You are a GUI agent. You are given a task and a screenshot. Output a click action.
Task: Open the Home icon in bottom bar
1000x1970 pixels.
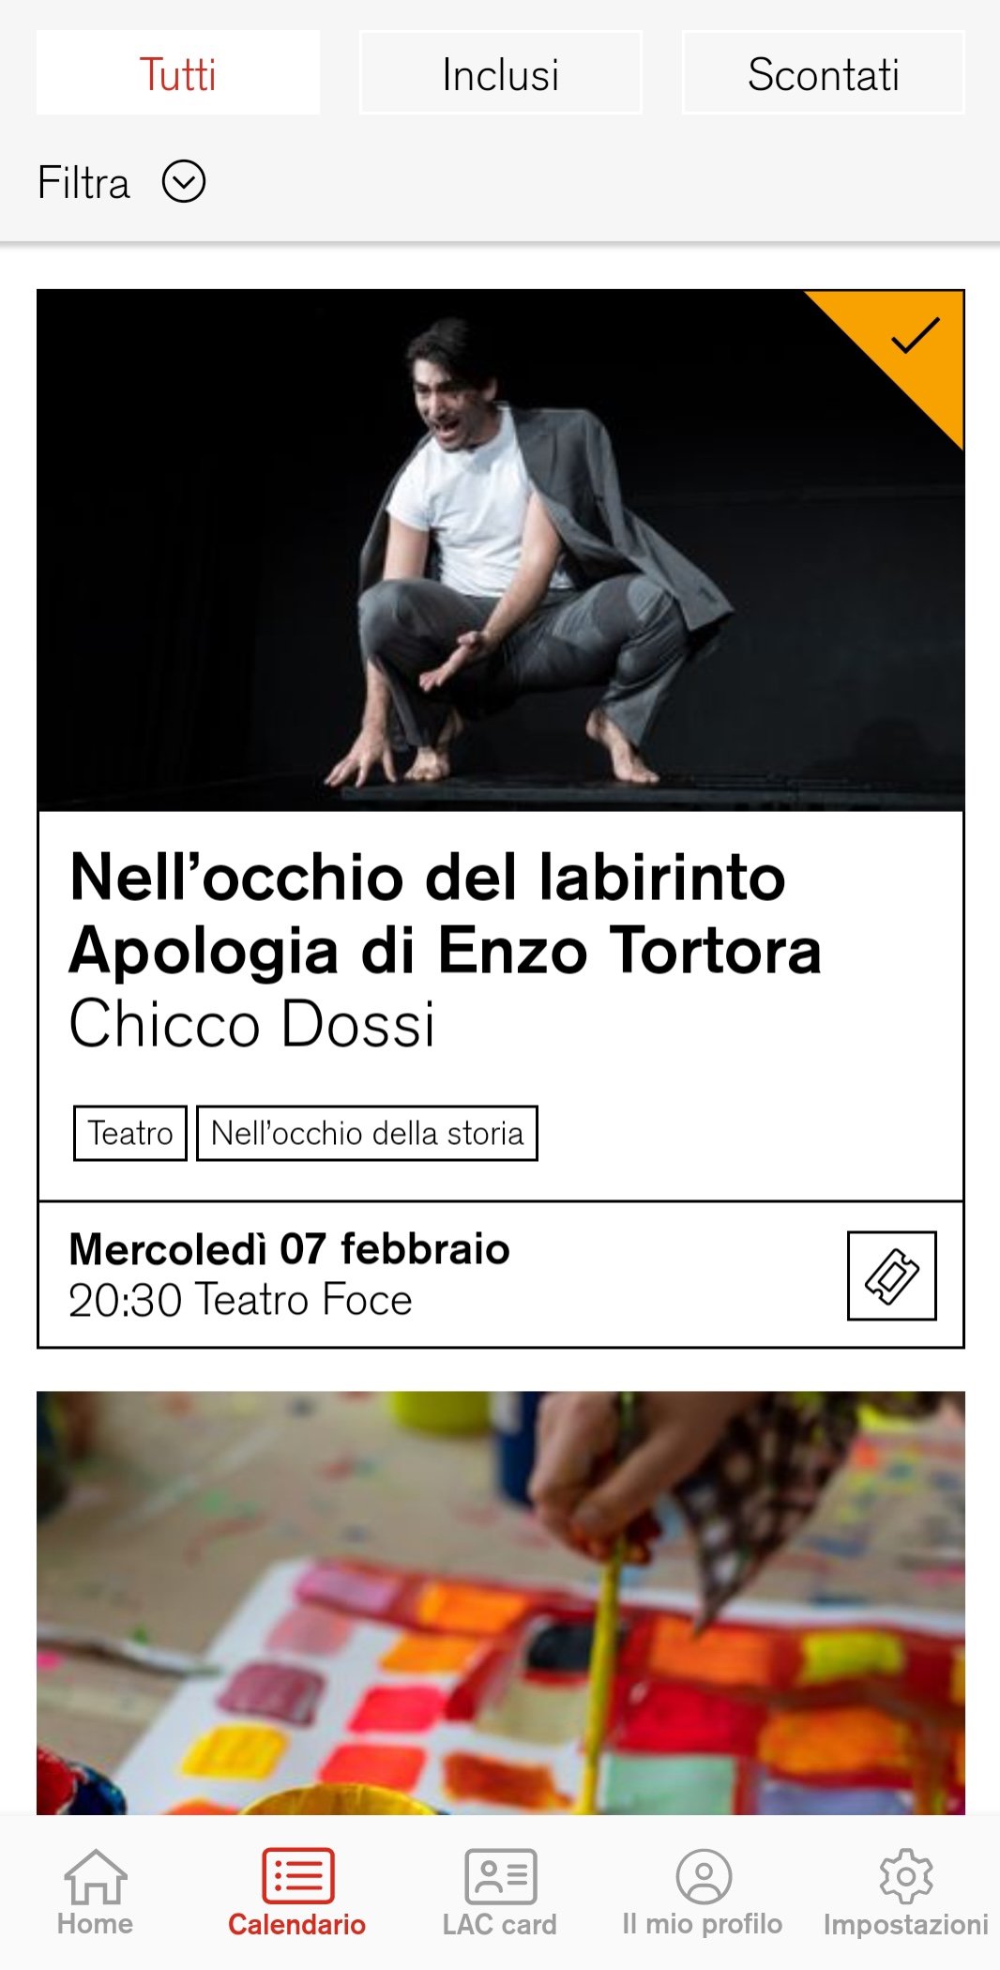95,1877
